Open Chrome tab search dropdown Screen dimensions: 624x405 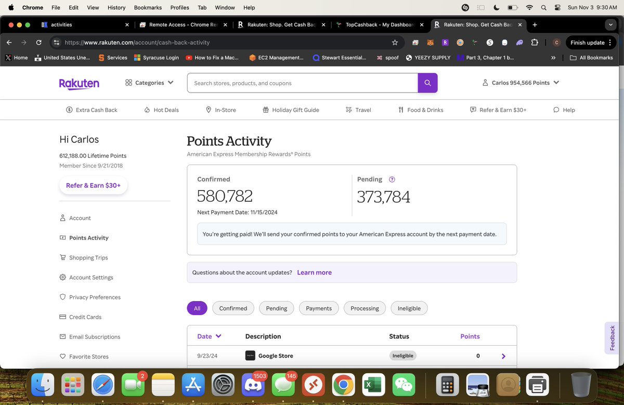(610, 24)
